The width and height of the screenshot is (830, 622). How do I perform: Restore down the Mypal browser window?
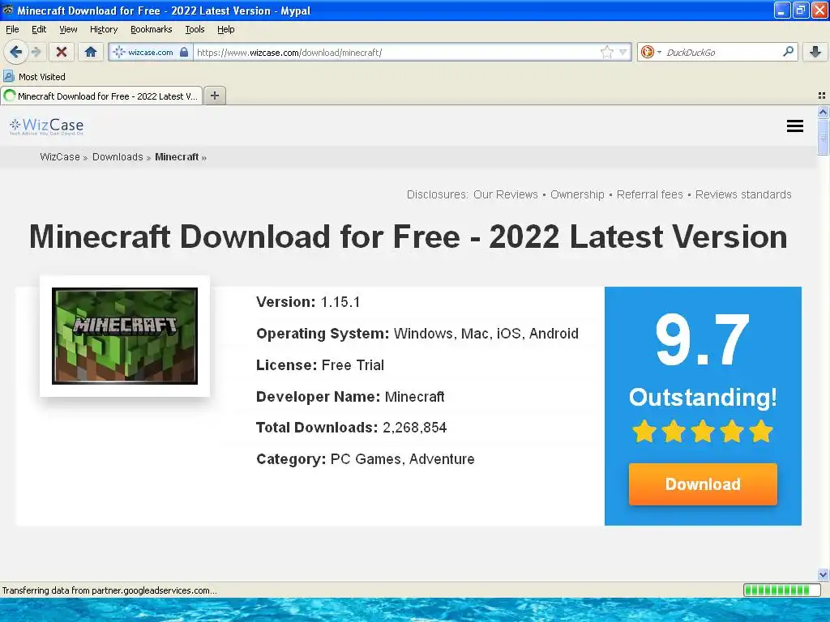801,10
